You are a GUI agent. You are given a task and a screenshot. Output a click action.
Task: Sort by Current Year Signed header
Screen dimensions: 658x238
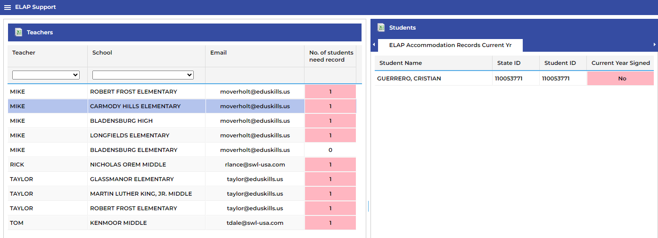tap(620, 63)
